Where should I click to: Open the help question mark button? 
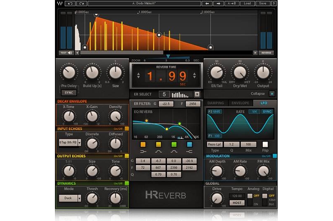(274, 3)
